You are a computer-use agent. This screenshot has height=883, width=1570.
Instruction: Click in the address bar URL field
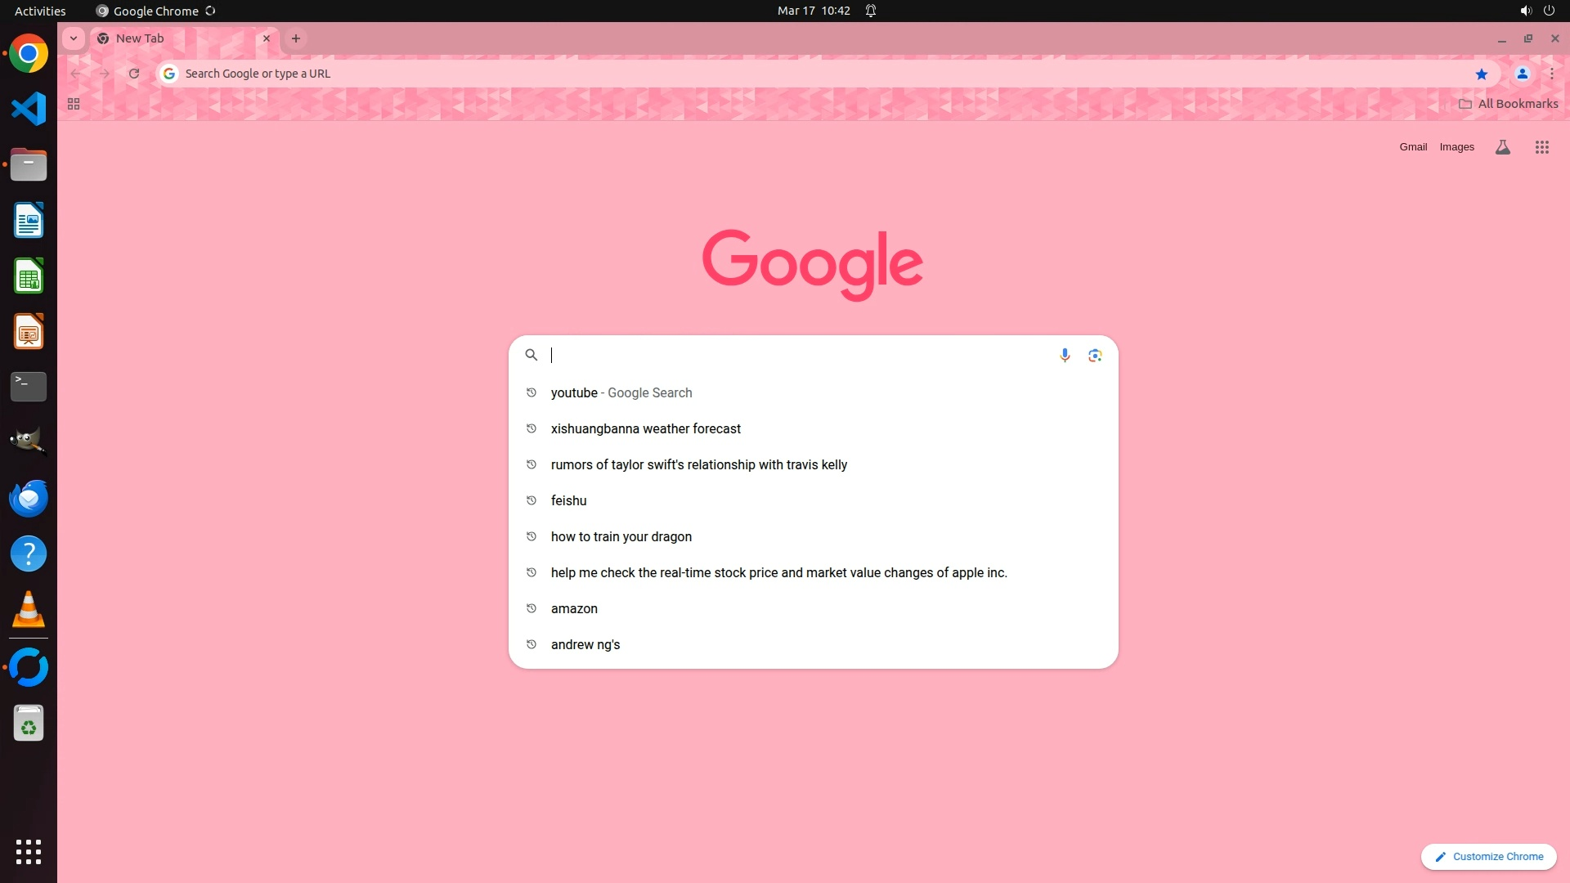(736, 74)
